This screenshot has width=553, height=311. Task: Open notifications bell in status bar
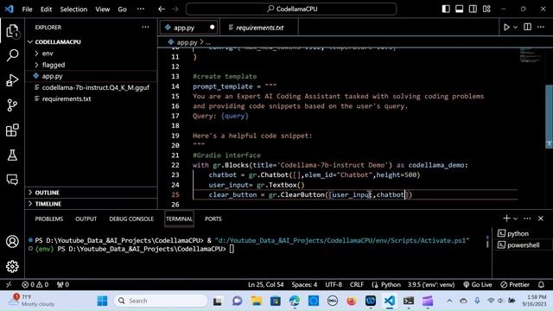click(541, 284)
